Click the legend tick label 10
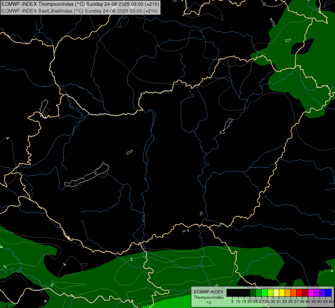Image resolution: width=335 pixels, height=308 pixels. click(x=238, y=301)
